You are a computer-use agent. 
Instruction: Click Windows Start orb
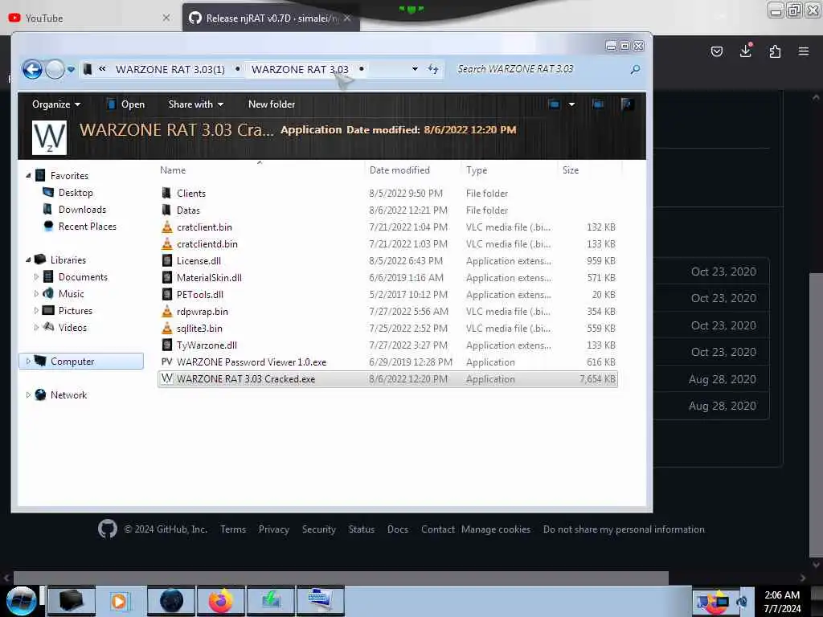[x=21, y=601]
